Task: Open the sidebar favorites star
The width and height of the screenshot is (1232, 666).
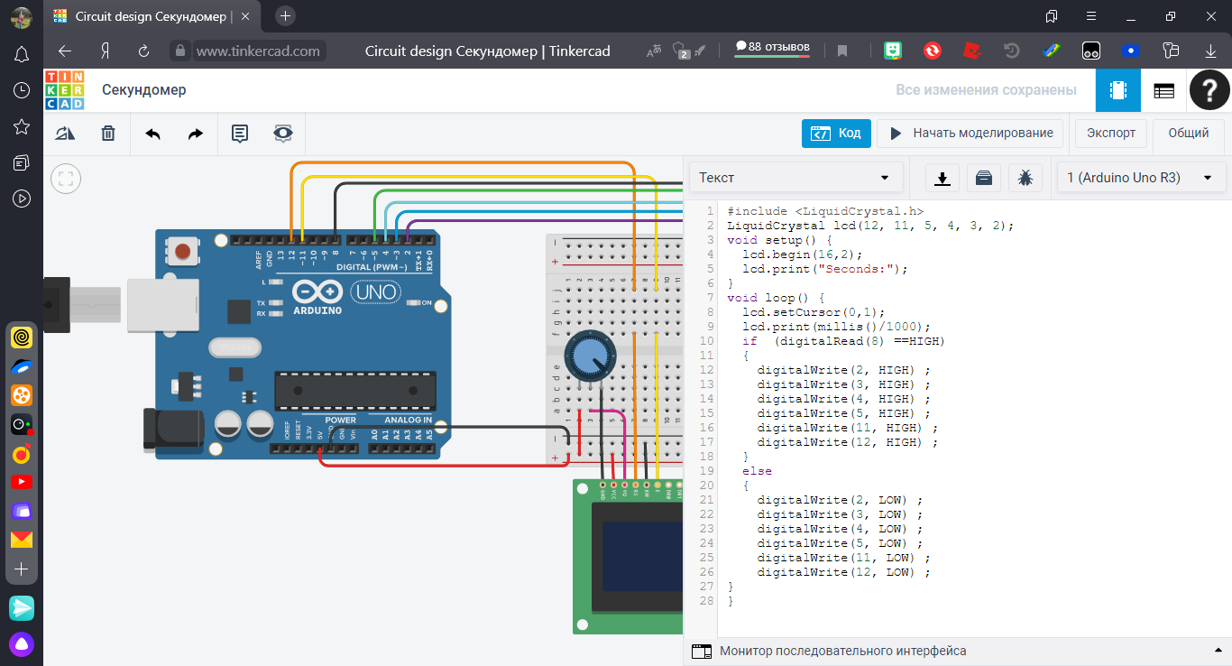Action: [22, 126]
